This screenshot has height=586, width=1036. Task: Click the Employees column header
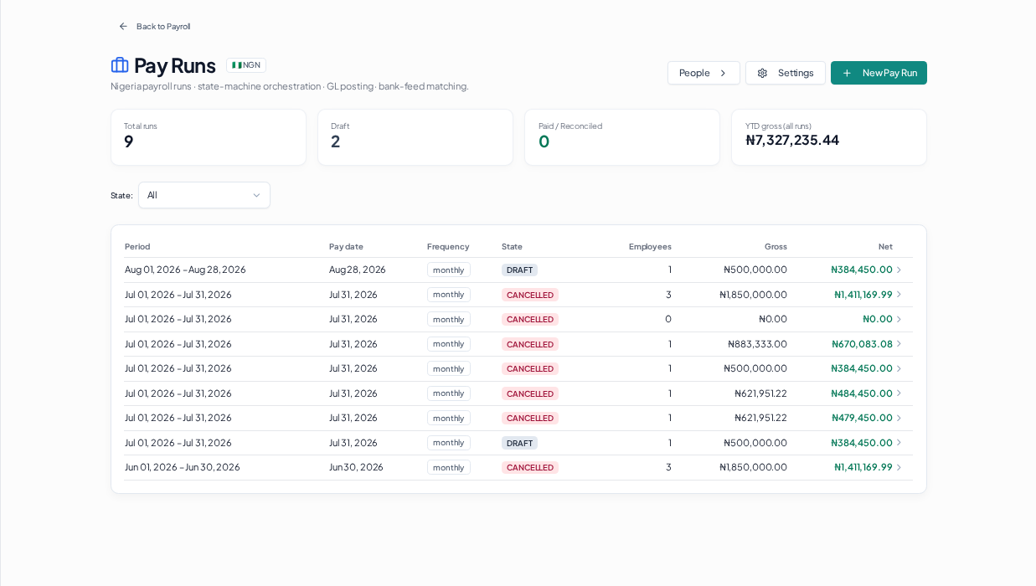pyautogui.click(x=650, y=246)
